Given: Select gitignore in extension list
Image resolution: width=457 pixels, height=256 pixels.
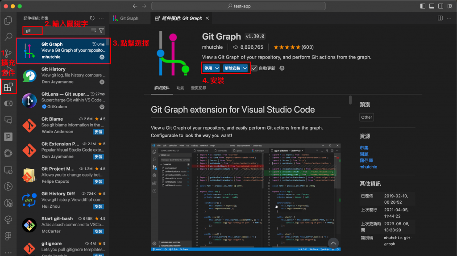Looking at the screenshot, I should (63, 248).
